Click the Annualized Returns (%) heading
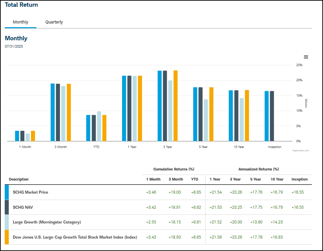323x251 pixels. pyautogui.click(x=258, y=169)
